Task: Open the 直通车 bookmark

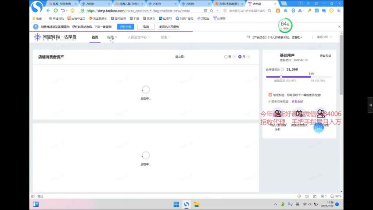Action: pos(149,18)
